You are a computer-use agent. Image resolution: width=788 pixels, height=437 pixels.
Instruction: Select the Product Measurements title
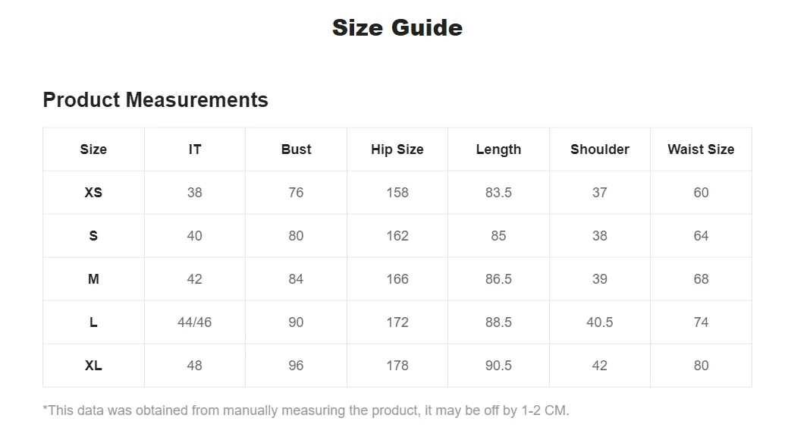click(155, 99)
